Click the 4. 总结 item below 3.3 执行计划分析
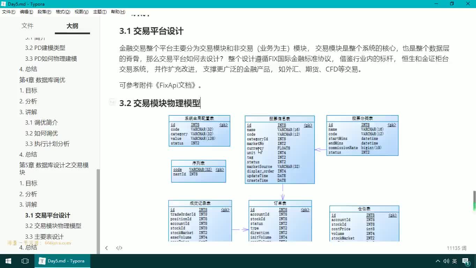This screenshot has width=476, height=268. [x=28, y=154]
